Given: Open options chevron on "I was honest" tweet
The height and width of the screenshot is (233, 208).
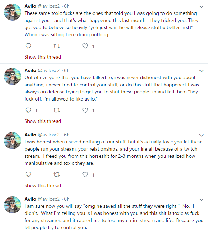Looking at the screenshot, I should coord(202,135).
